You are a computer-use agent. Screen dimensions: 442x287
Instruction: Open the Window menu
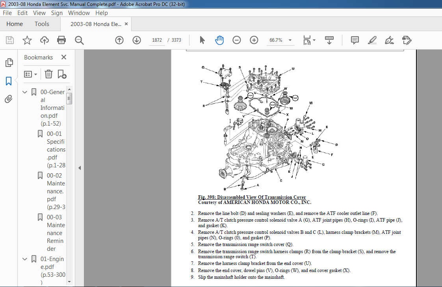pos(79,13)
